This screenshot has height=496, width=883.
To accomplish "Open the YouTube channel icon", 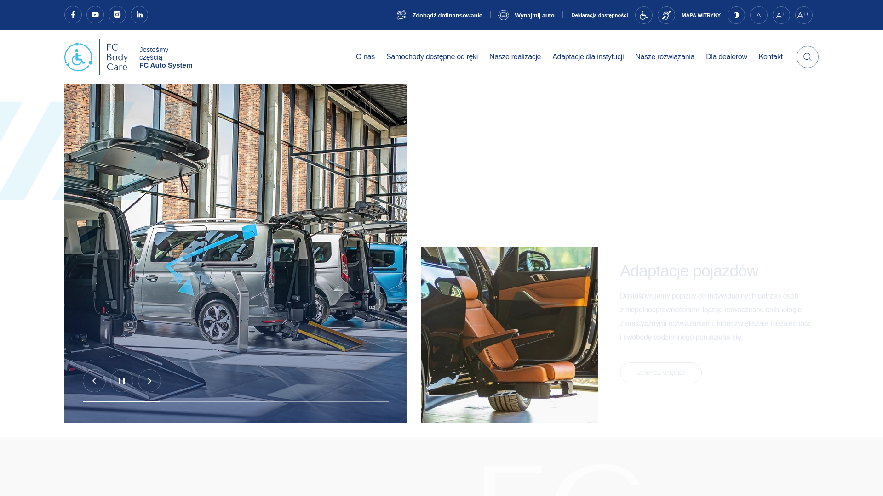I will pos(95,15).
